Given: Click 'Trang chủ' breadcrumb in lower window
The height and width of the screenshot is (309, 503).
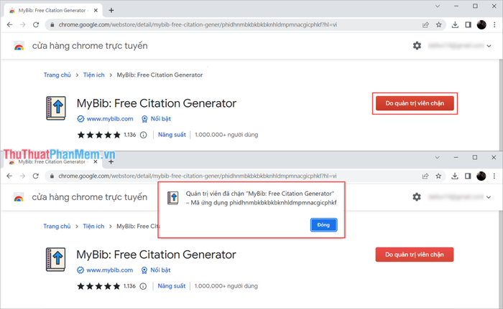Looking at the screenshot, I should pos(57,226).
